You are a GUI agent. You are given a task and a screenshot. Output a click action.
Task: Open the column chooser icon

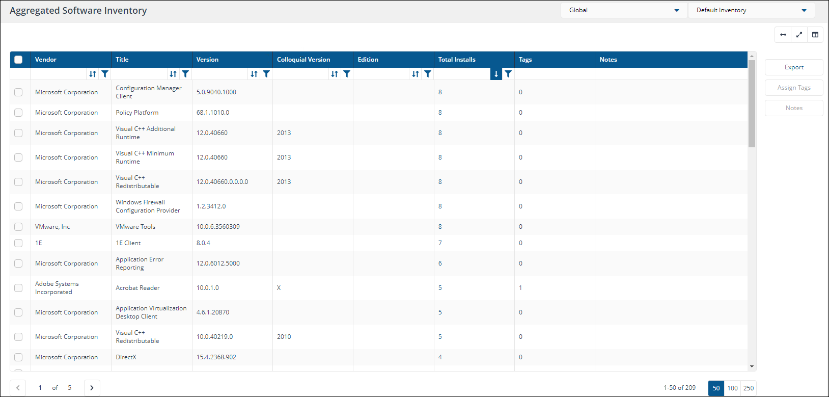pyautogui.click(x=815, y=35)
